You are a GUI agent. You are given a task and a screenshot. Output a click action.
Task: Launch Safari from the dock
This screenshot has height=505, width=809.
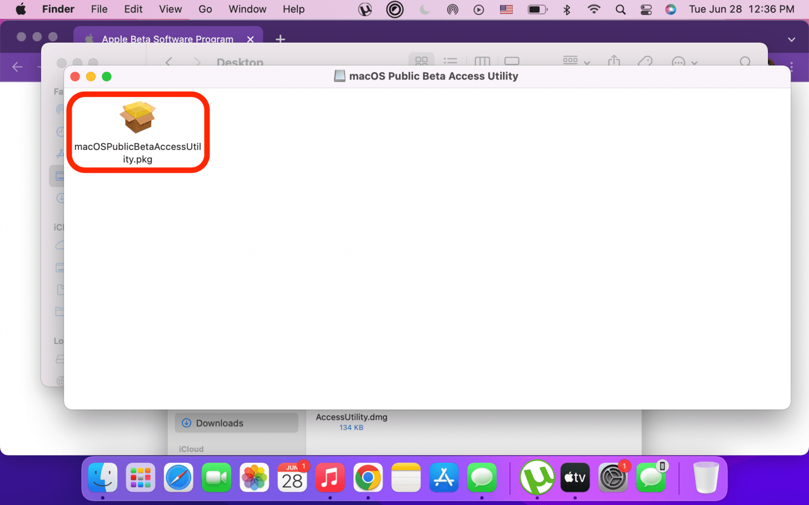178,477
